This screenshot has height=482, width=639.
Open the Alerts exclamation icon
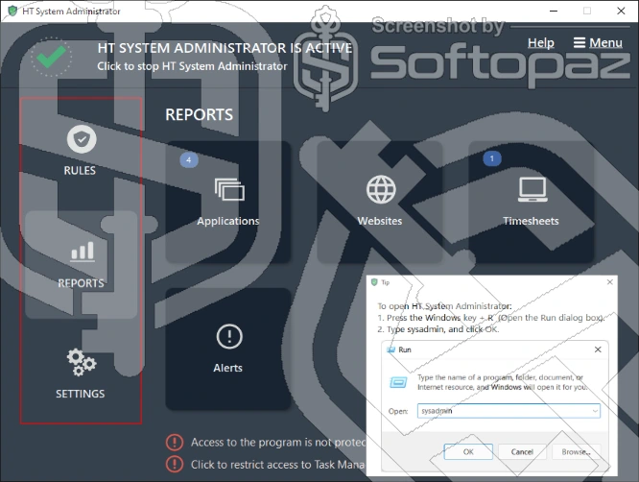[x=229, y=336]
